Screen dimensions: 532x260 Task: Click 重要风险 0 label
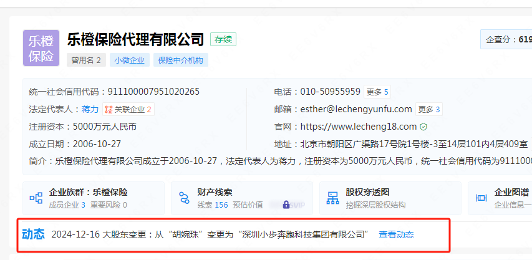click(109, 205)
